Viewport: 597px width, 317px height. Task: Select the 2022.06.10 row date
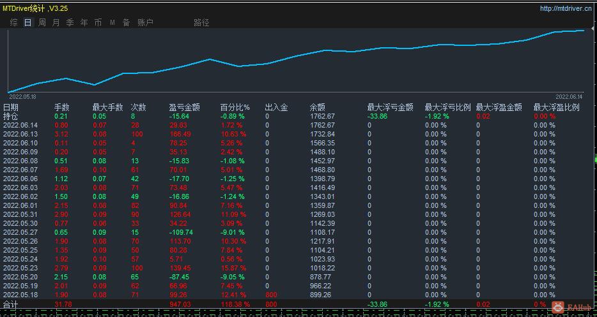pos(20,143)
